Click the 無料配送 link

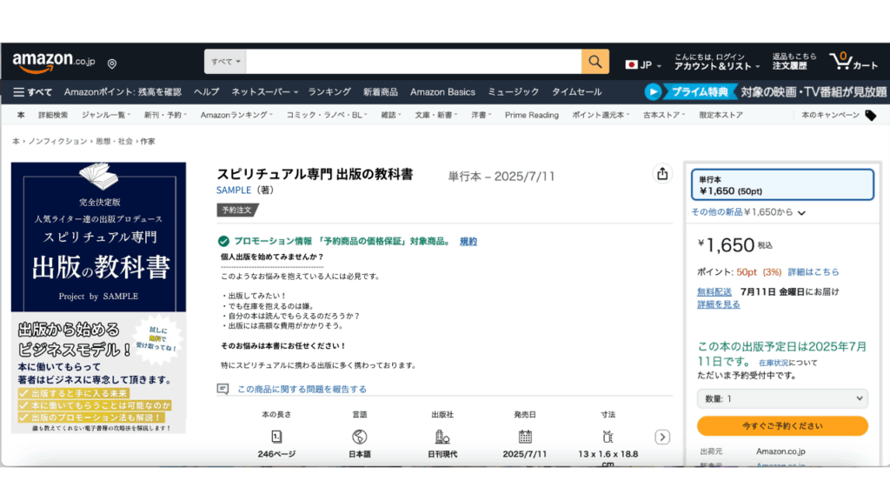714,292
